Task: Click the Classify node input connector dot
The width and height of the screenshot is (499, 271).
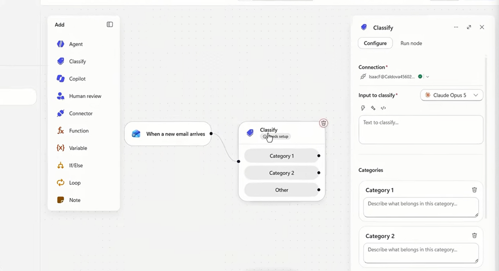Action: 238,161
